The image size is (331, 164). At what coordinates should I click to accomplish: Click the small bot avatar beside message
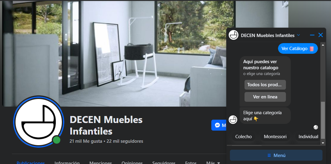pyautogui.click(x=233, y=120)
